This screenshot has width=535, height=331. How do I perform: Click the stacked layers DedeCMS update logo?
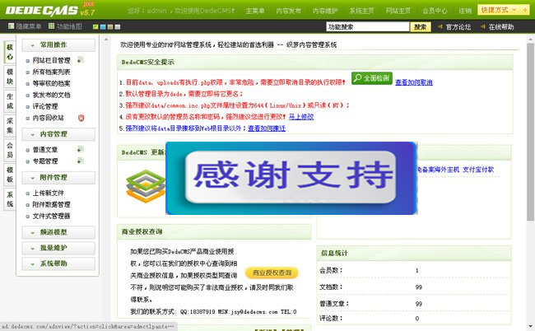pos(146,185)
